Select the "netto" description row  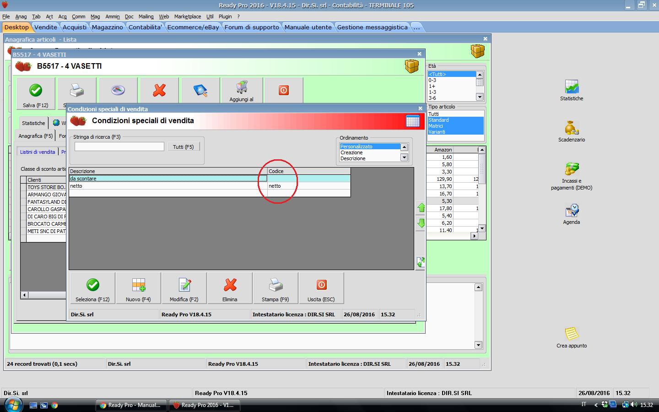pyautogui.click(x=168, y=186)
